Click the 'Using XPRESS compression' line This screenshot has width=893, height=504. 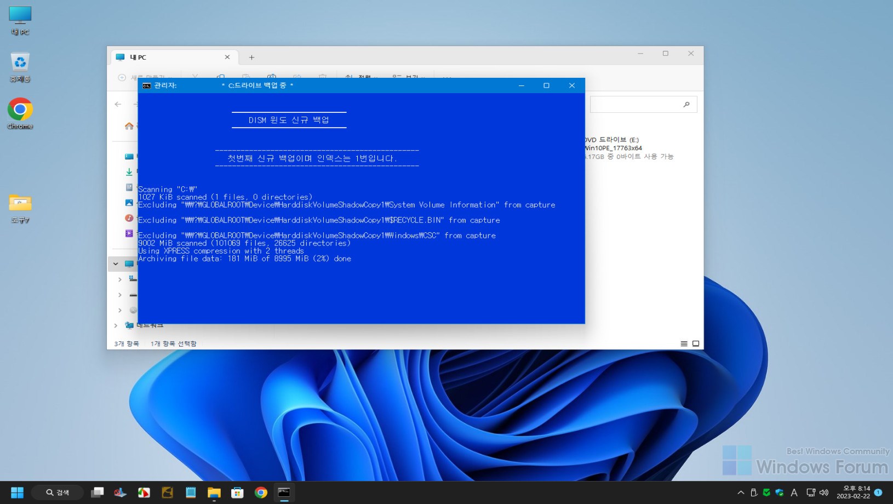coord(221,251)
